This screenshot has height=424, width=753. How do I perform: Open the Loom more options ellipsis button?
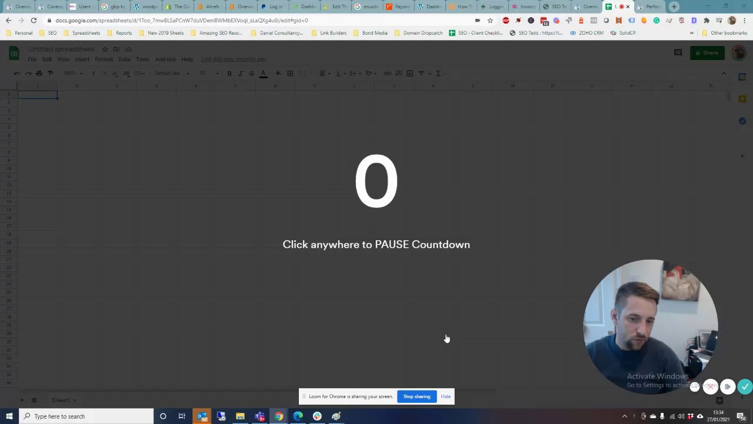[x=695, y=387]
